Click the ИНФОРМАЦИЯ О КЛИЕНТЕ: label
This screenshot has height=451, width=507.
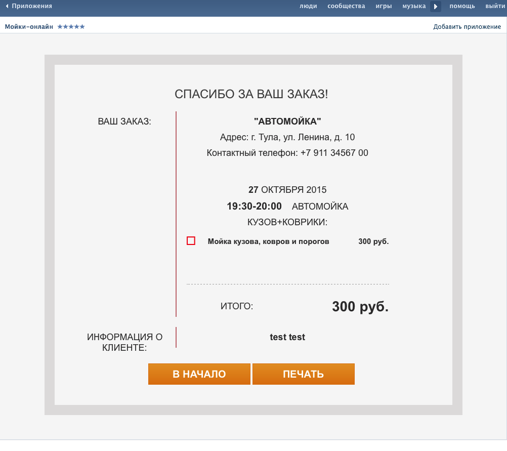tap(124, 342)
